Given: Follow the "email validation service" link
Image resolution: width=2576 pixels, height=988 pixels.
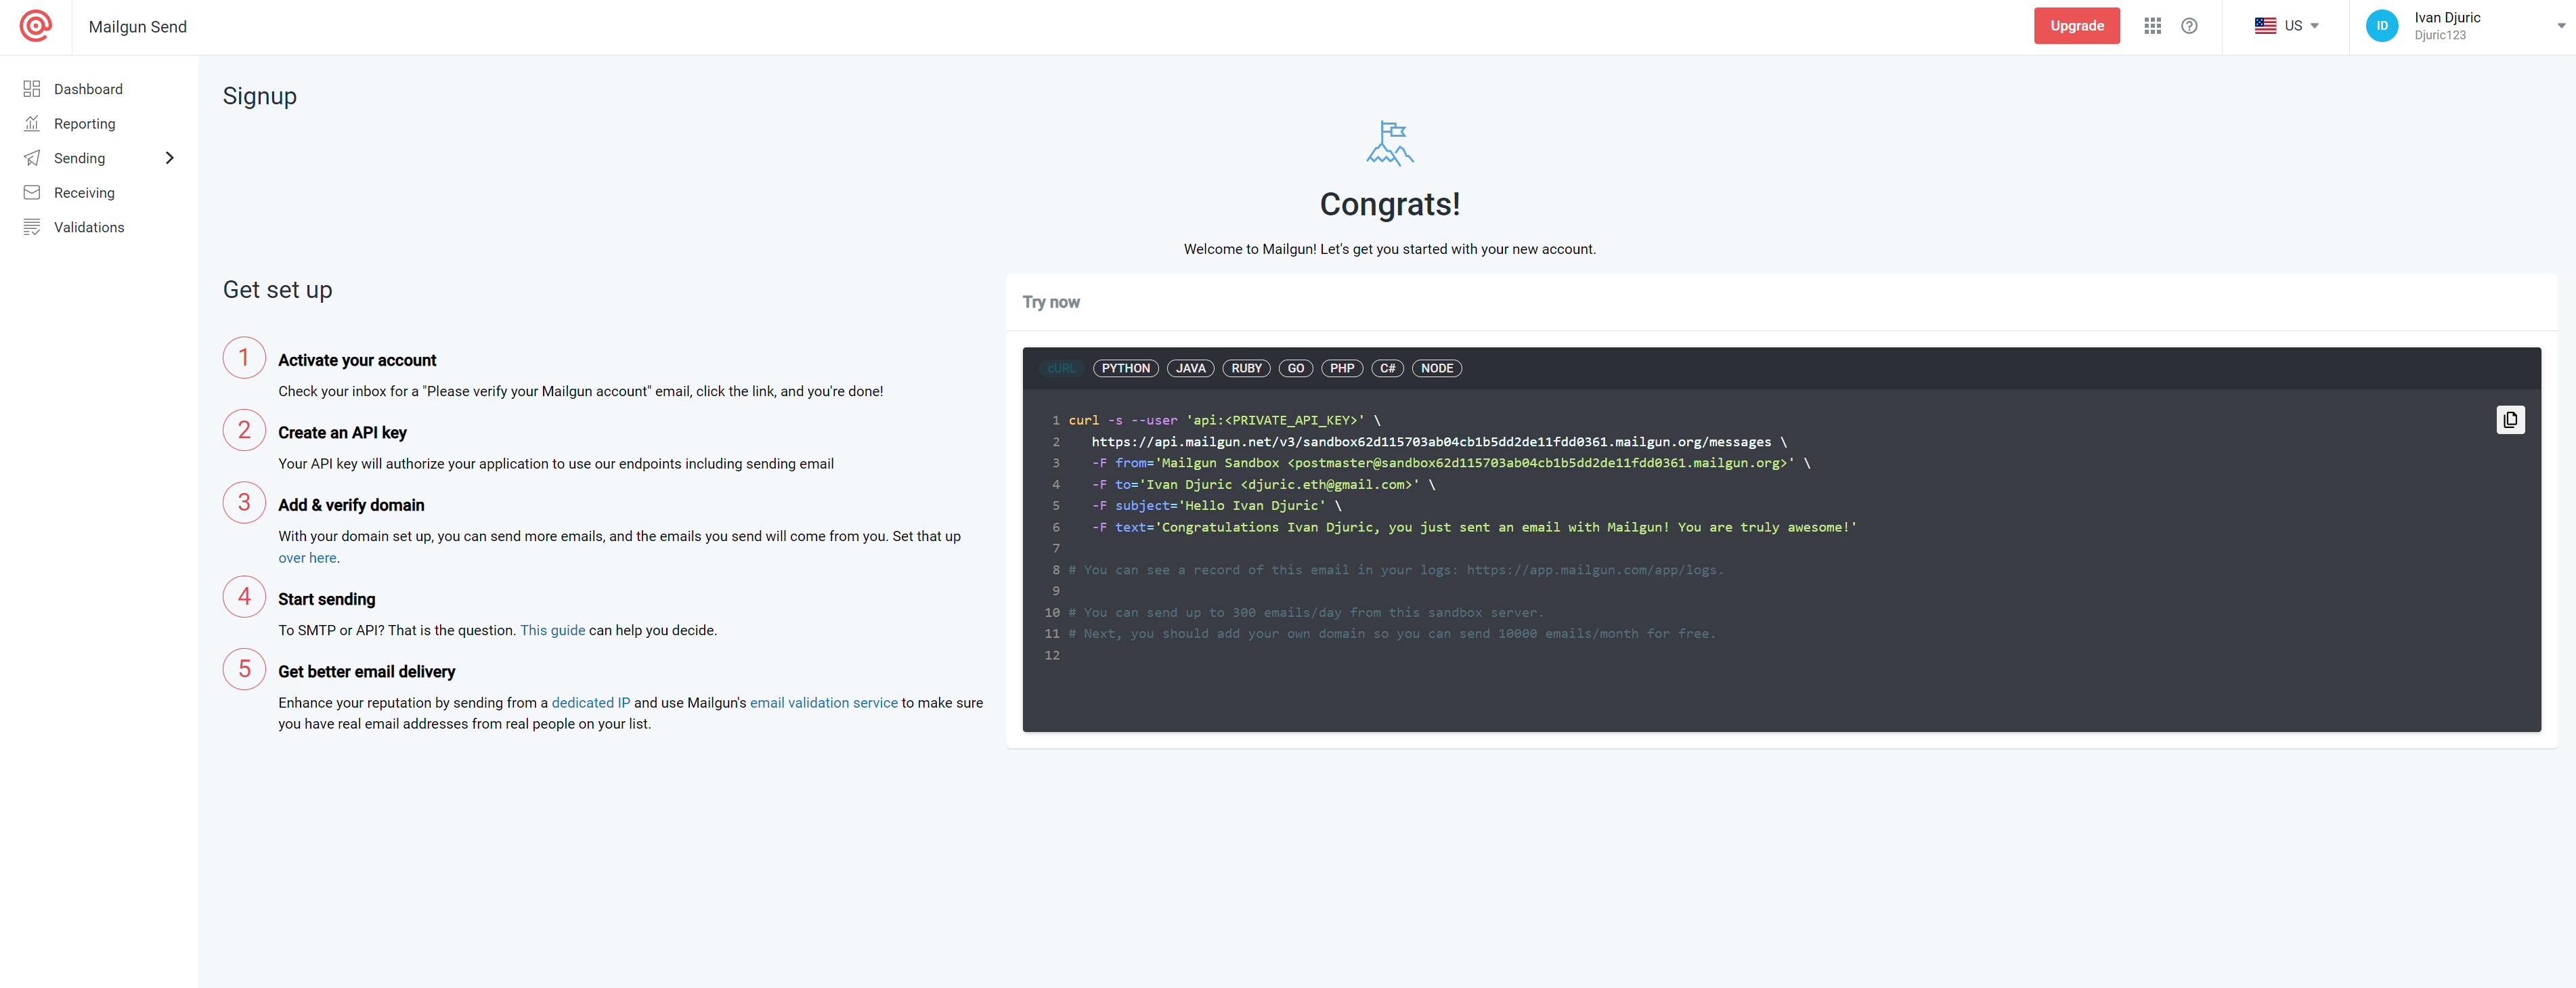Looking at the screenshot, I should tap(823, 702).
